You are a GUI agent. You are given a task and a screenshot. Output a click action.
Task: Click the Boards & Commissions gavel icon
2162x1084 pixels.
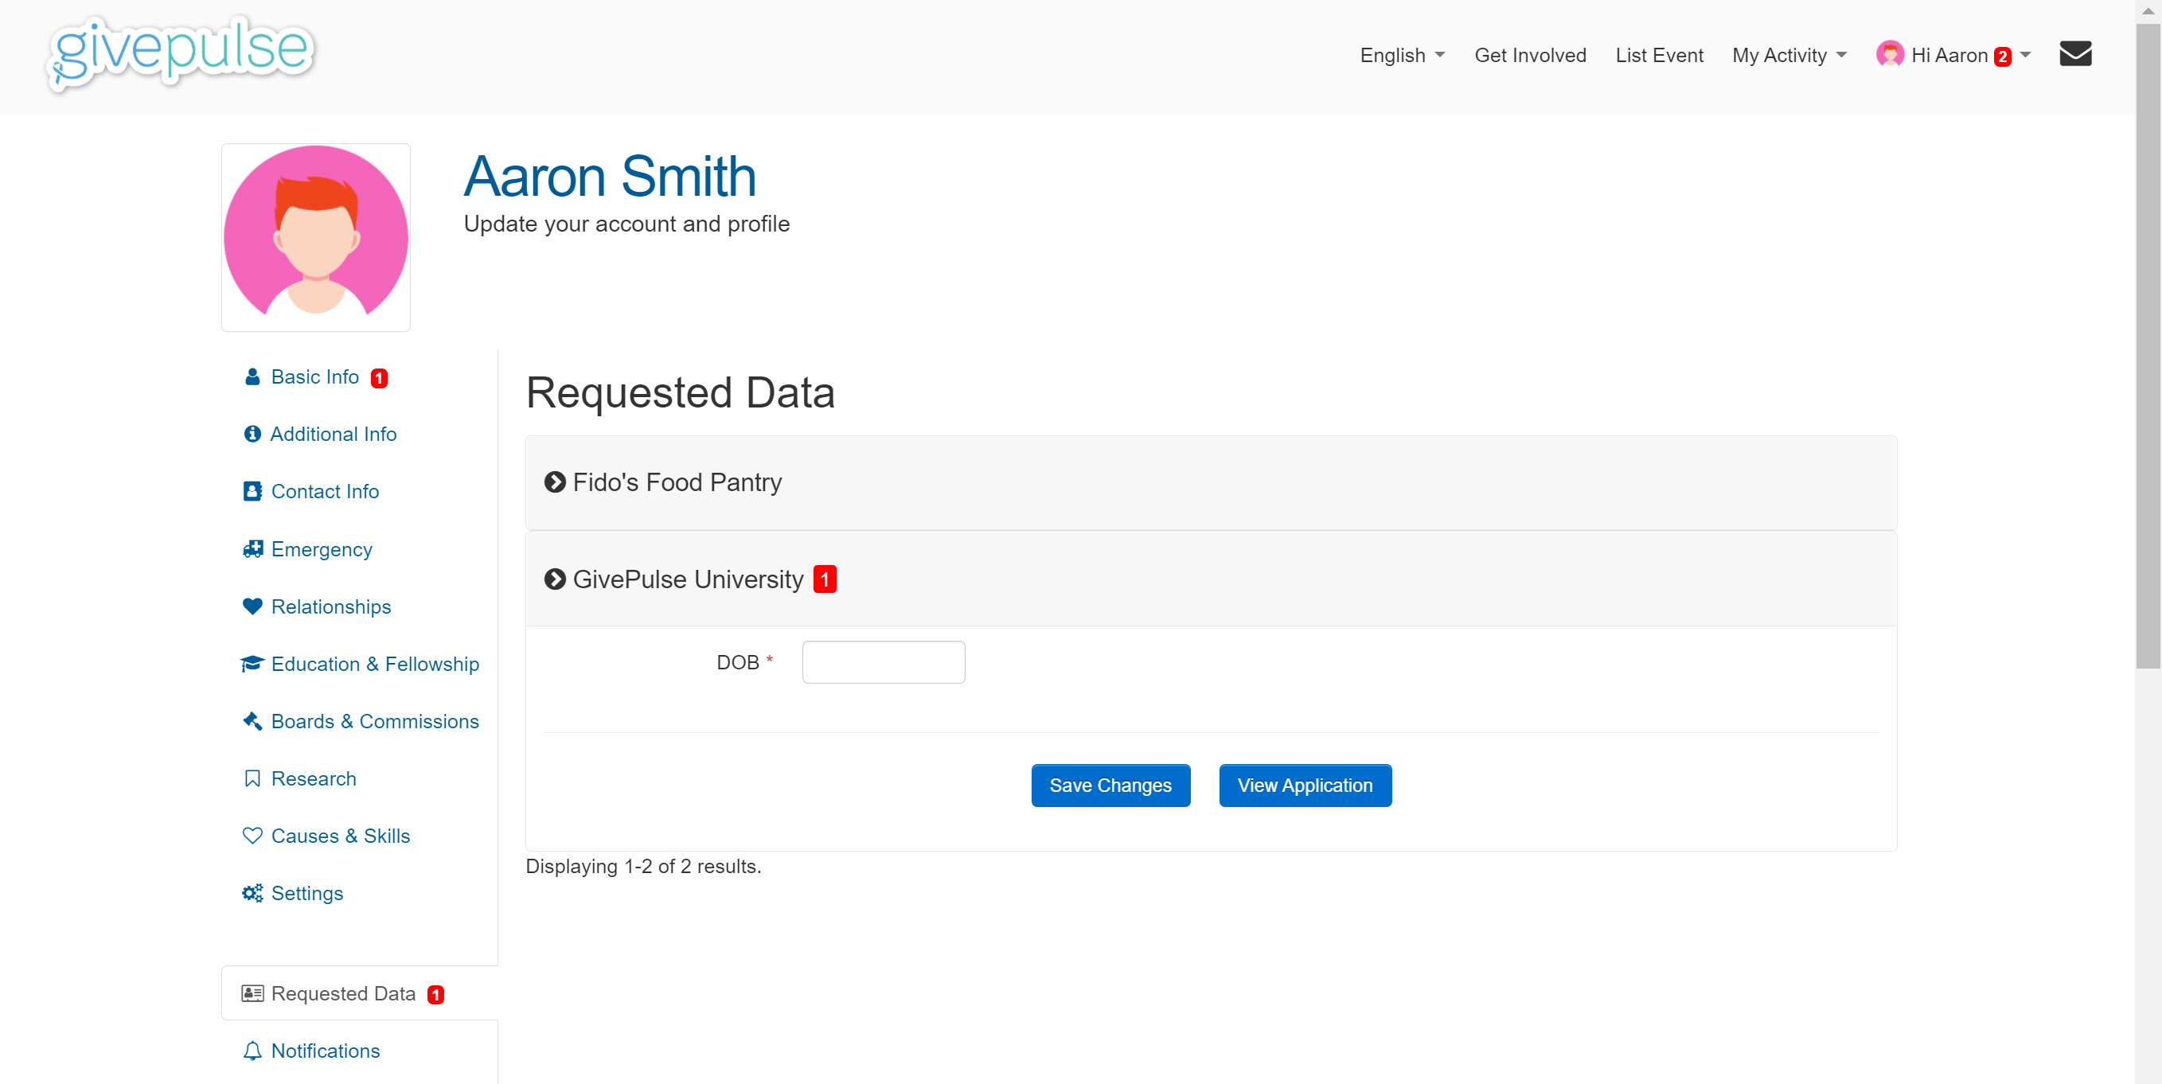(252, 721)
